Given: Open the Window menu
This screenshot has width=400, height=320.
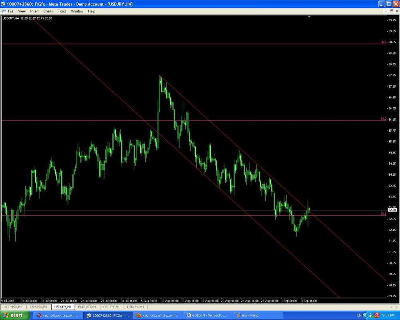Looking at the screenshot, I should [x=77, y=11].
